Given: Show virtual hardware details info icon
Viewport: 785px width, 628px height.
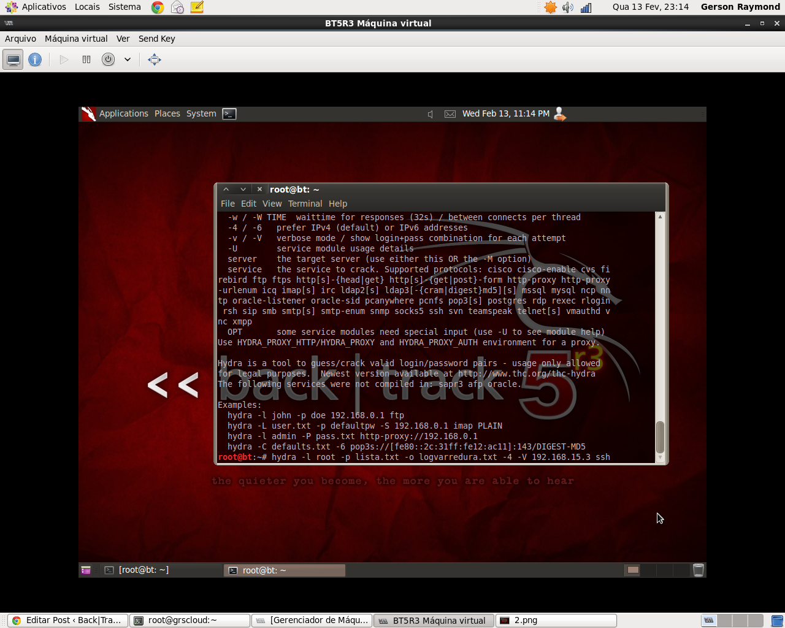Looking at the screenshot, I should 35,59.
